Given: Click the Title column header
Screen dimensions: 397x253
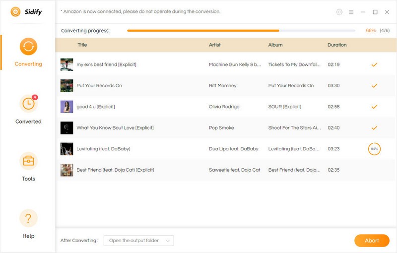Looking at the screenshot, I should pos(82,45).
